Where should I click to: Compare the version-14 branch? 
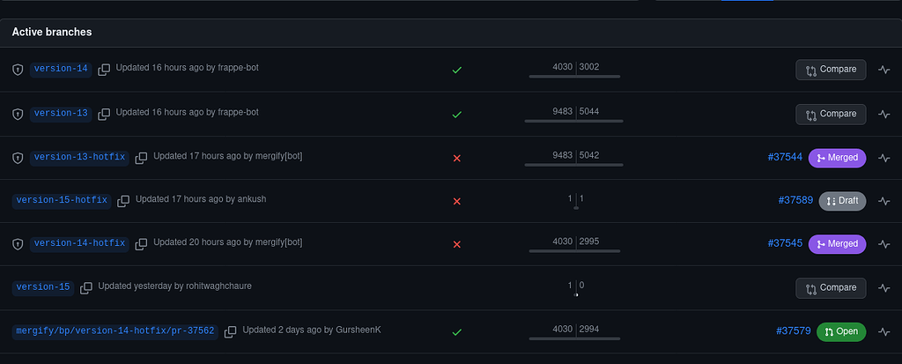831,70
